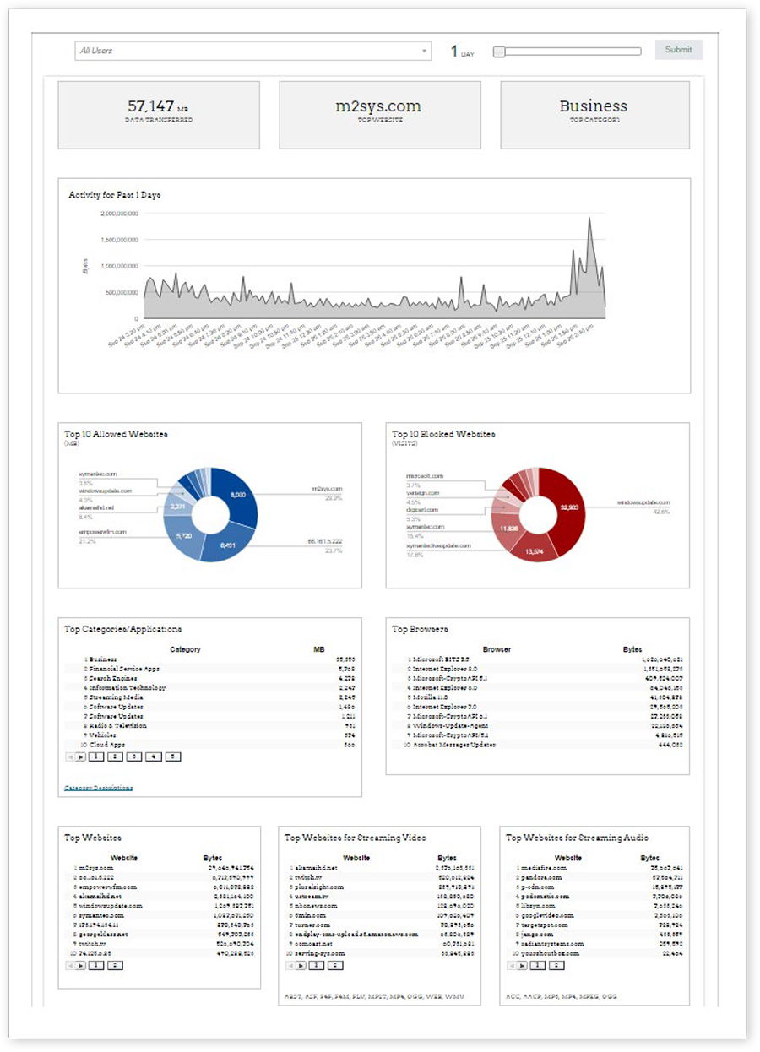Select the Vehicles category row
Viewport: 760px width, 1052px height.
209,735
